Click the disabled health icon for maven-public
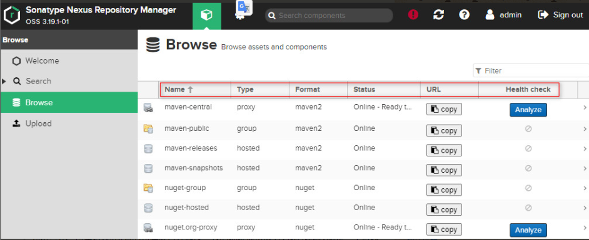589x240 pixels. tap(528, 129)
